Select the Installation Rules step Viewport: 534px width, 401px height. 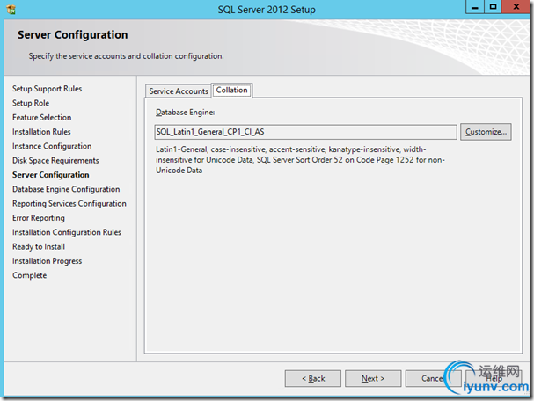41,131
